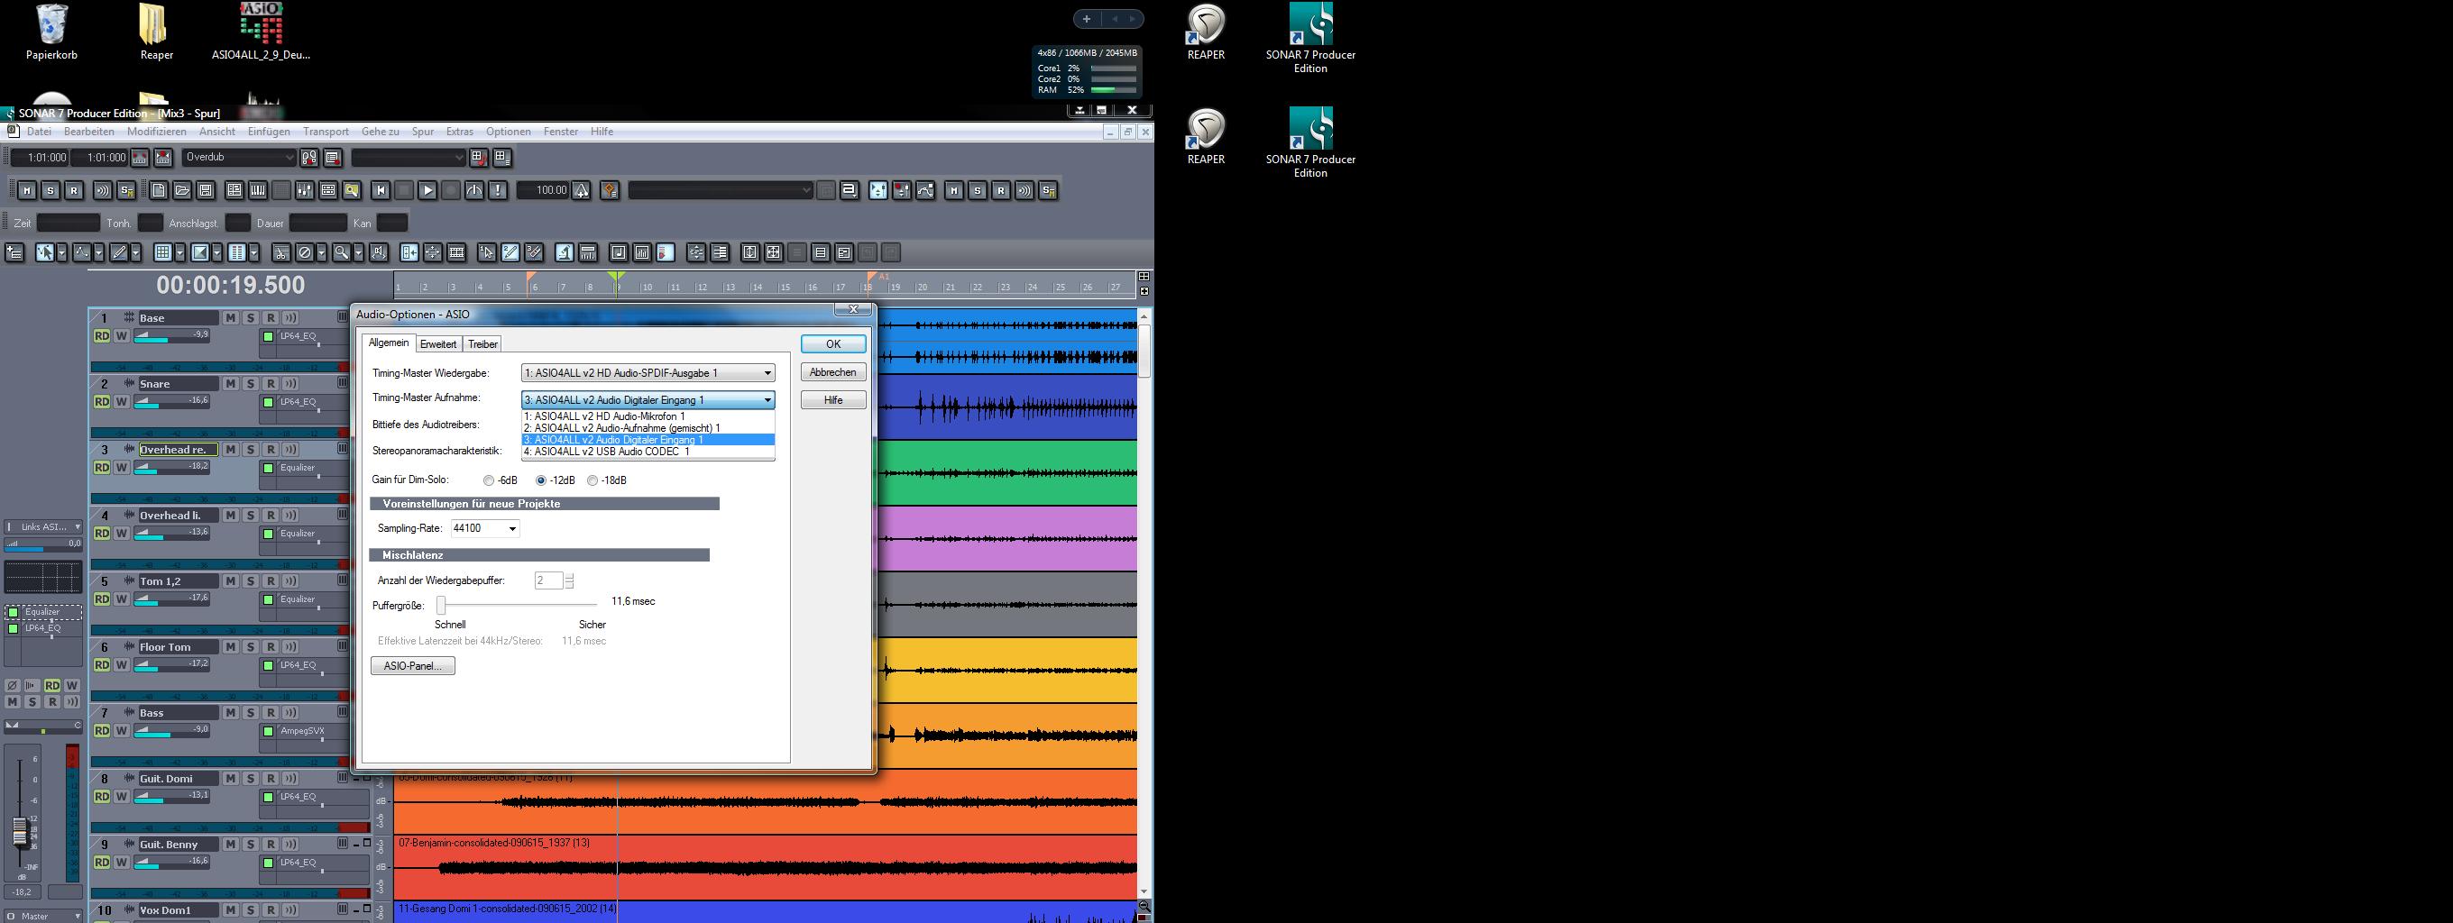Screen dimensions: 2453x923
Task: Open the ASIO-Panel... button
Action: click(412, 666)
